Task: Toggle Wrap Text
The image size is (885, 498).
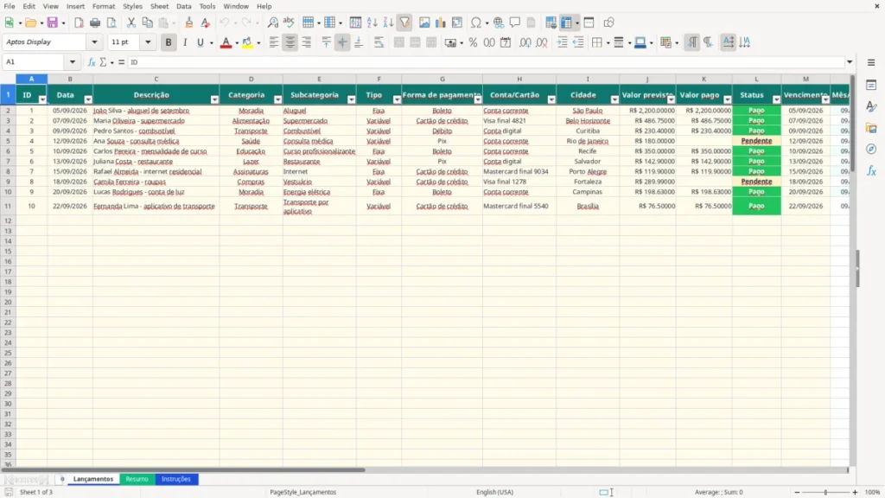Action: point(379,42)
